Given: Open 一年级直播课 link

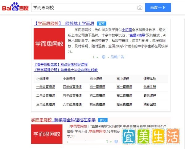Looking at the screenshot, I should point(46,87).
